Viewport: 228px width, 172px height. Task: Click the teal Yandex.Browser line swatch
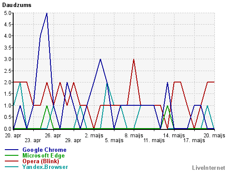tap(11, 167)
